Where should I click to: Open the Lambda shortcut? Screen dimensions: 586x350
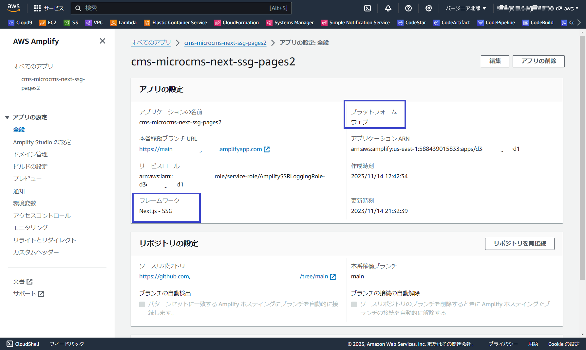click(123, 23)
